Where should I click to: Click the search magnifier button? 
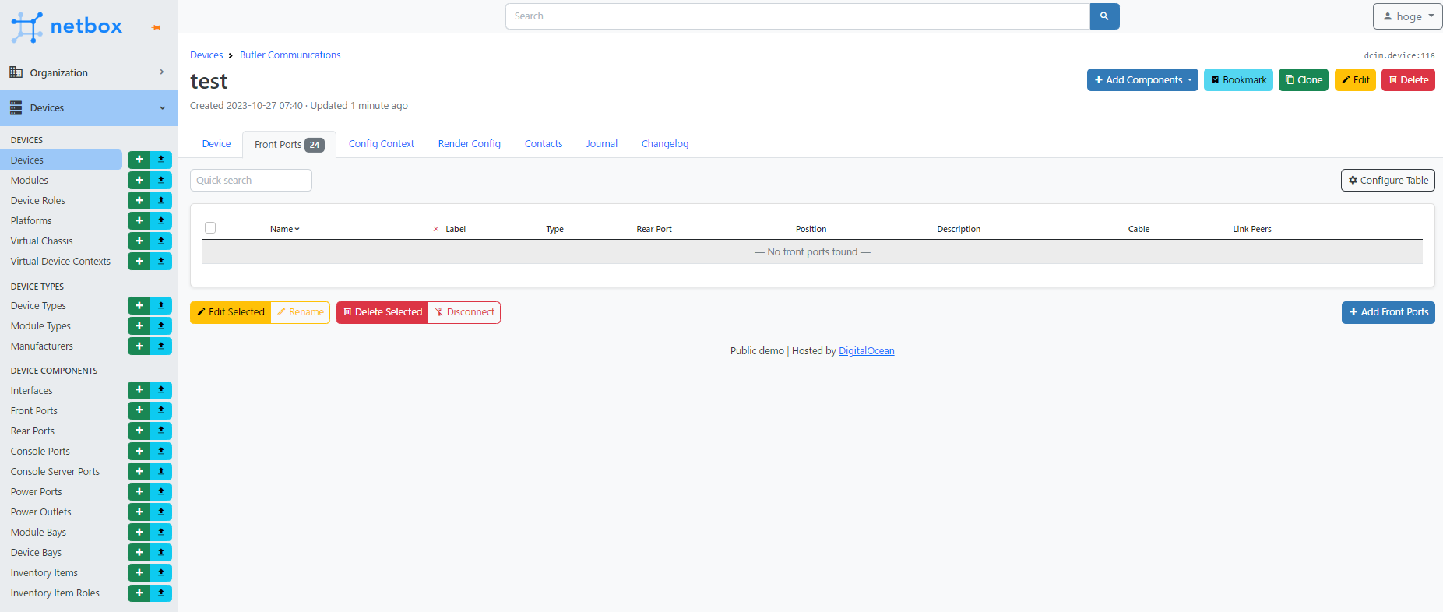click(1104, 16)
